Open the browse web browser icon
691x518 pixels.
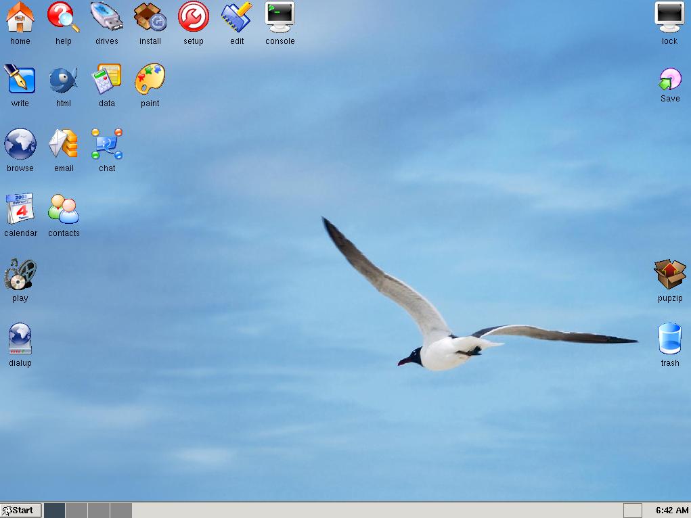(20, 144)
